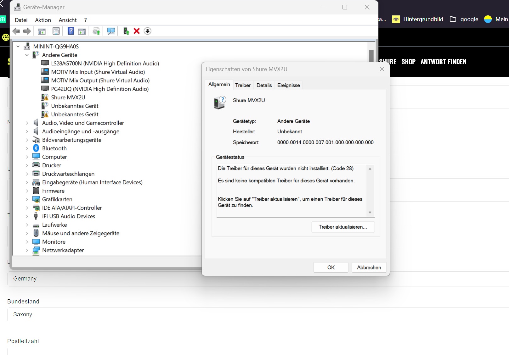
Task: Open Help toolbar icon with question mark
Action: click(x=71, y=31)
